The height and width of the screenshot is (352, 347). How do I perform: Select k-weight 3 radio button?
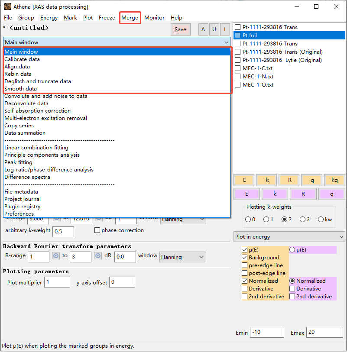302,220
